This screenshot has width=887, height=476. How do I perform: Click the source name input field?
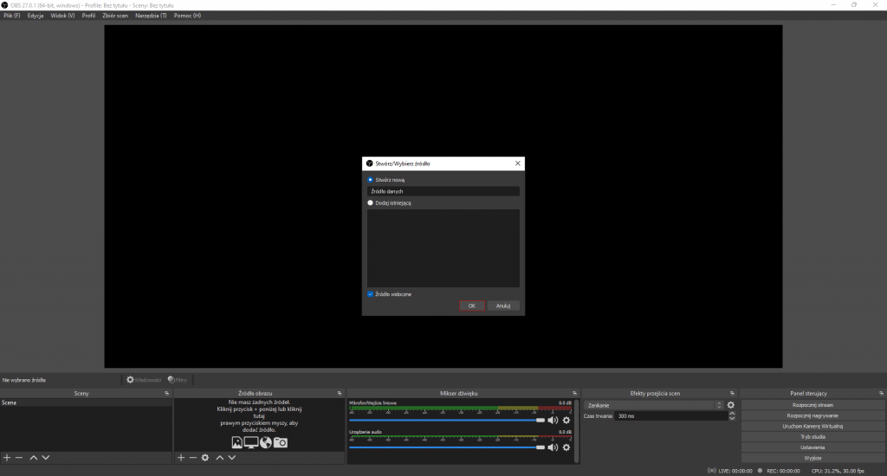pos(443,191)
